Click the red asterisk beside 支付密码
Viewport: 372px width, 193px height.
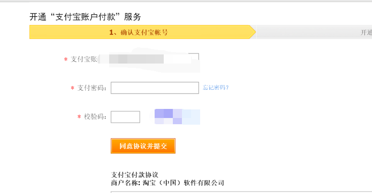click(72, 89)
